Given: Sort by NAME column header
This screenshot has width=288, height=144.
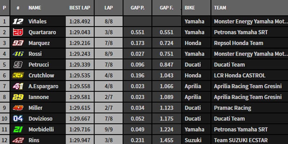Looking at the screenshot, I should pyautogui.click(x=35, y=8).
